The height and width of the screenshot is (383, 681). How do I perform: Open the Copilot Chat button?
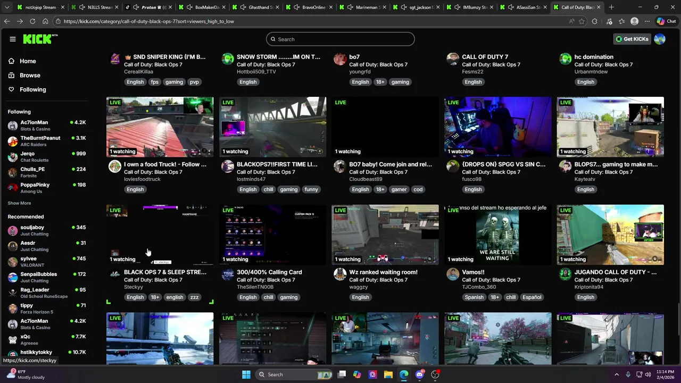click(x=666, y=21)
